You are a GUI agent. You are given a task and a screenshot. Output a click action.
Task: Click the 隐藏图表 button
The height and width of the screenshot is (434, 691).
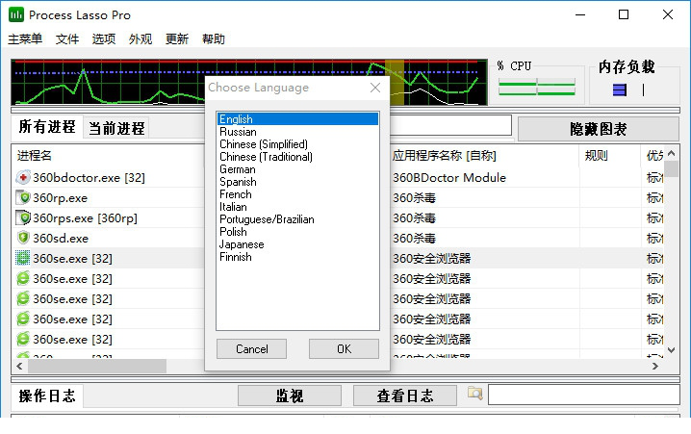(598, 129)
